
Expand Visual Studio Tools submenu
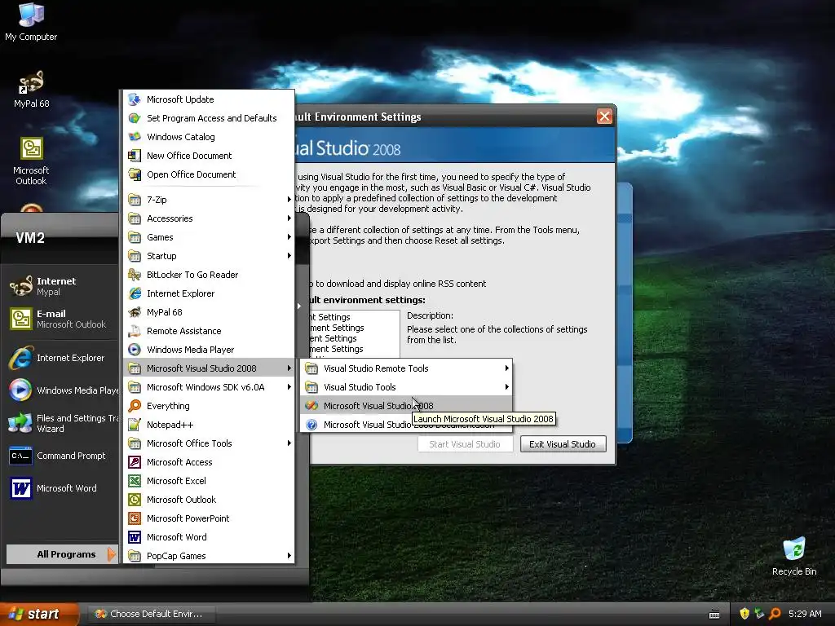(x=406, y=387)
